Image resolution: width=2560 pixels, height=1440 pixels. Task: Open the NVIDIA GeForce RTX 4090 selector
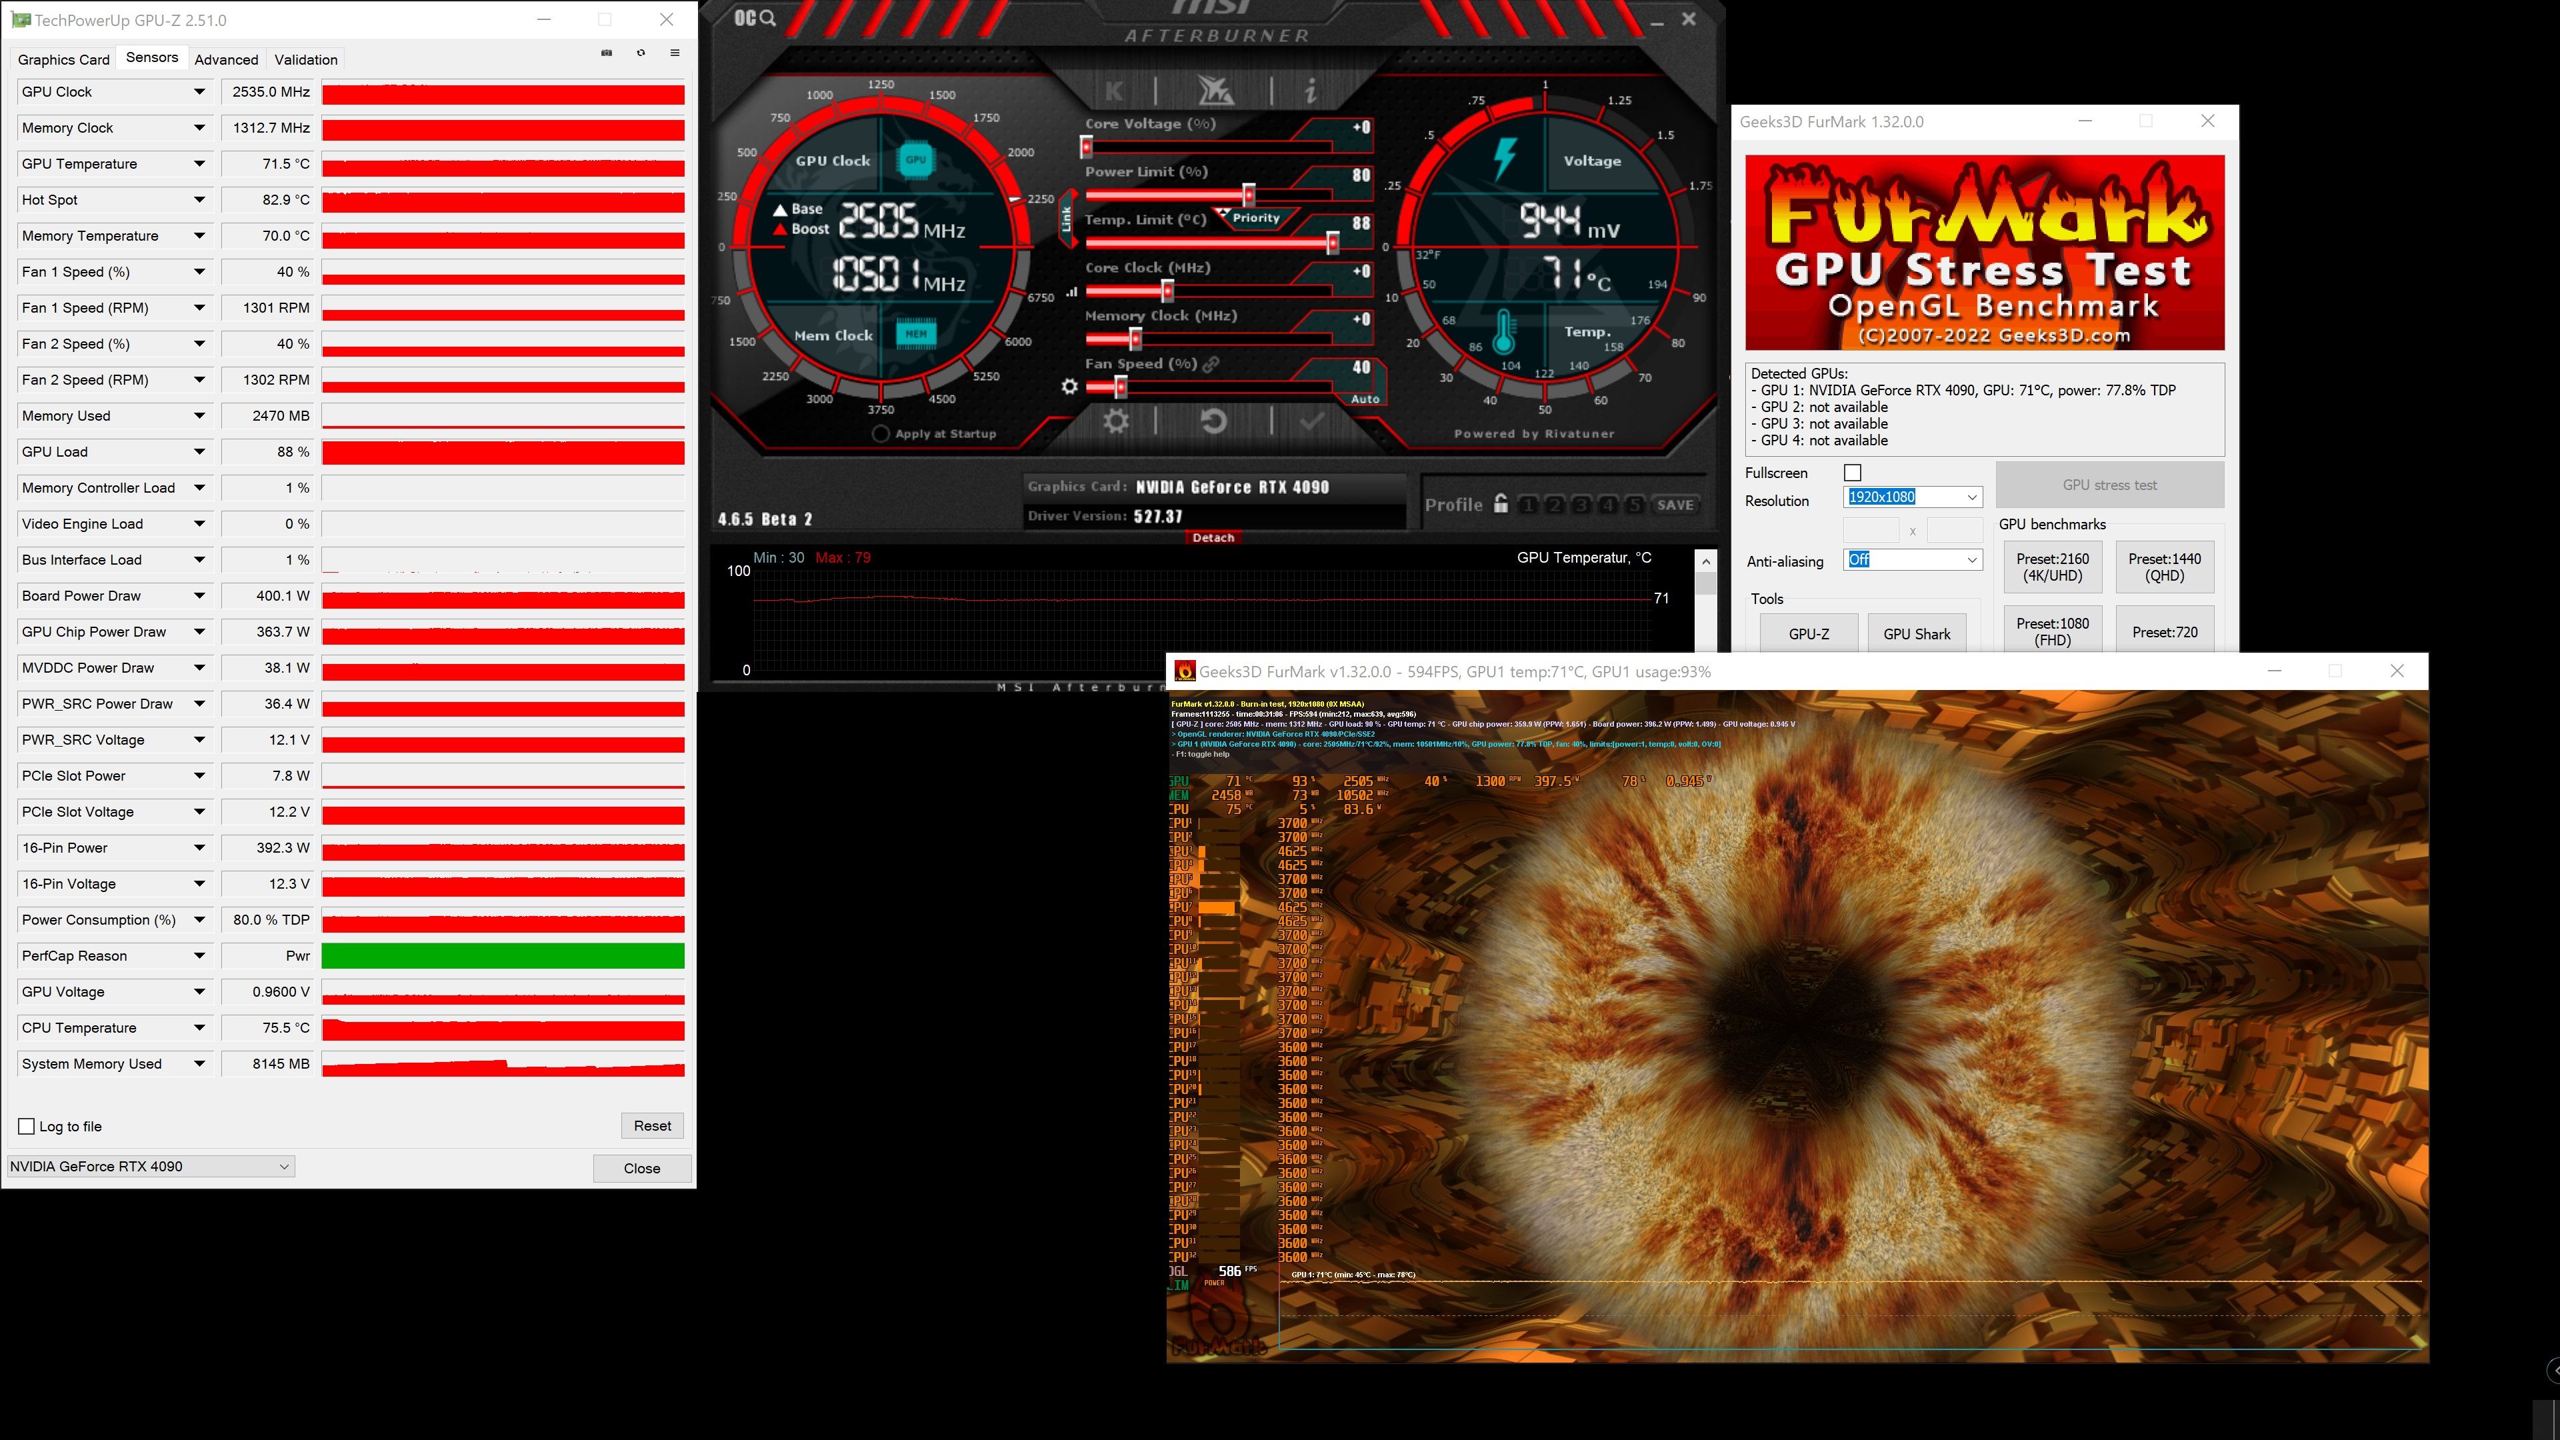point(150,1167)
